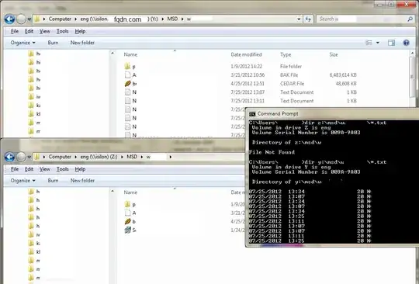Click the refresh button next to address bar
The height and width of the screenshot is (284, 419).
point(308,19)
